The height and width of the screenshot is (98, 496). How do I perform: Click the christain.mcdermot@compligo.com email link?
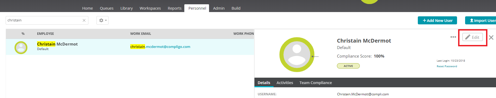(x=160, y=47)
